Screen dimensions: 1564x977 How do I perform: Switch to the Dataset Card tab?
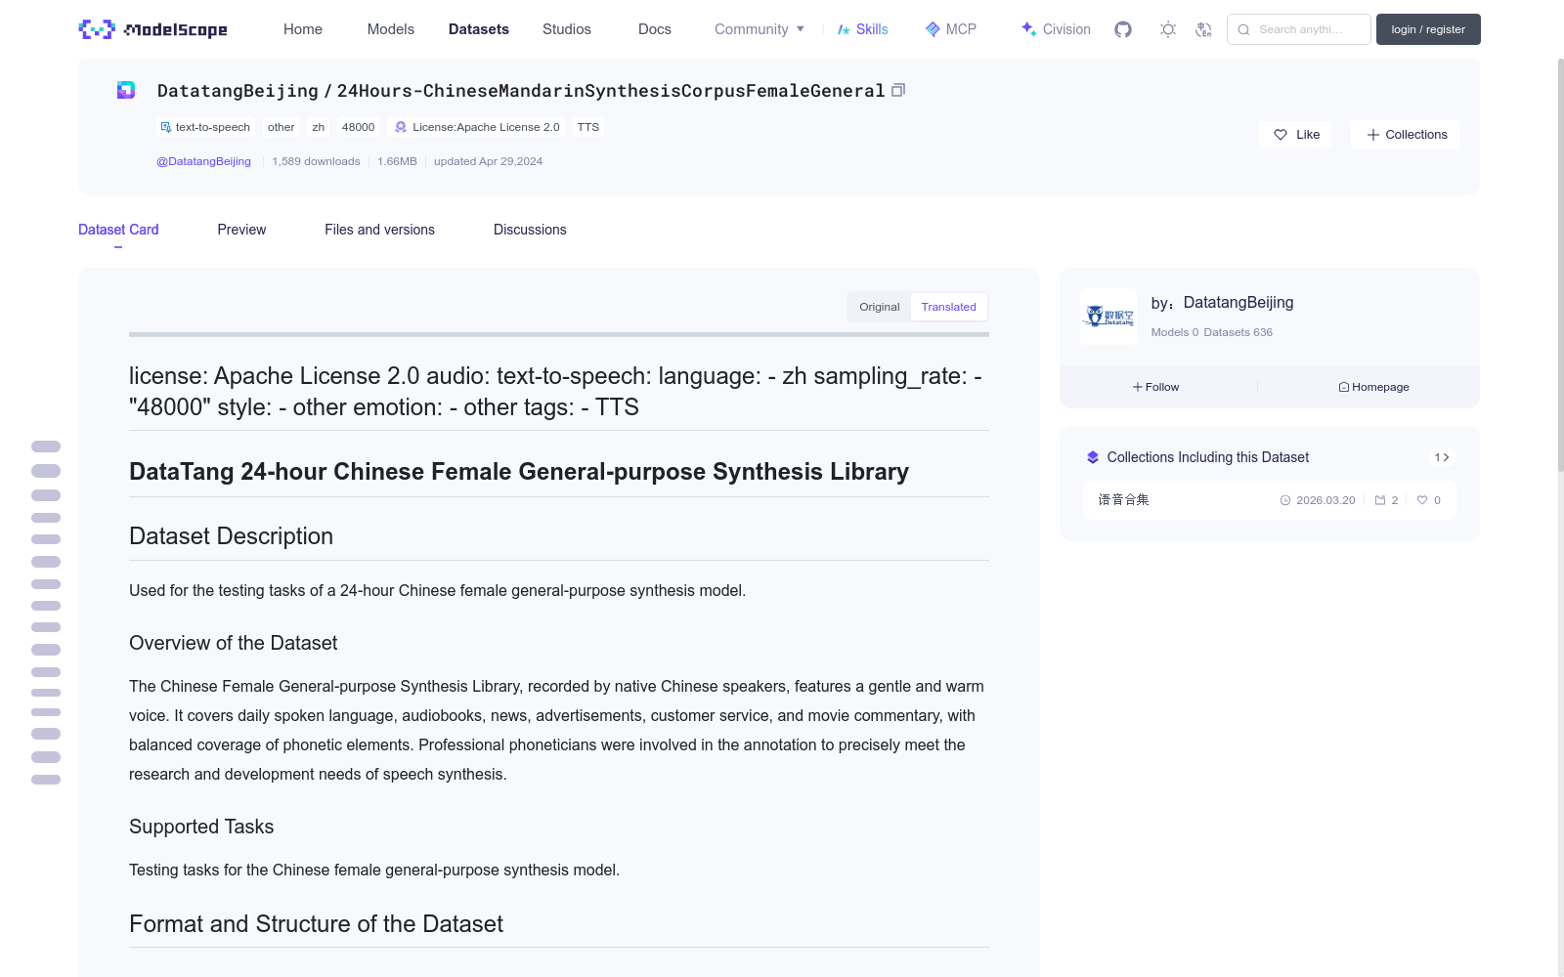[118, 230]
